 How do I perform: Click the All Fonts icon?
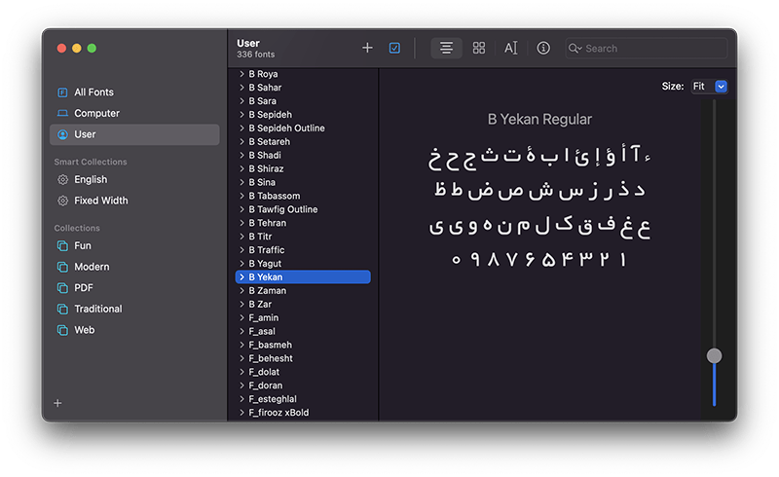coord(62,92)
